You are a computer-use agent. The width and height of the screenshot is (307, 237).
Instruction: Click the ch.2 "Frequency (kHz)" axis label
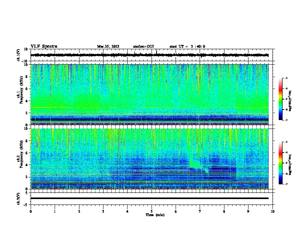21,154
